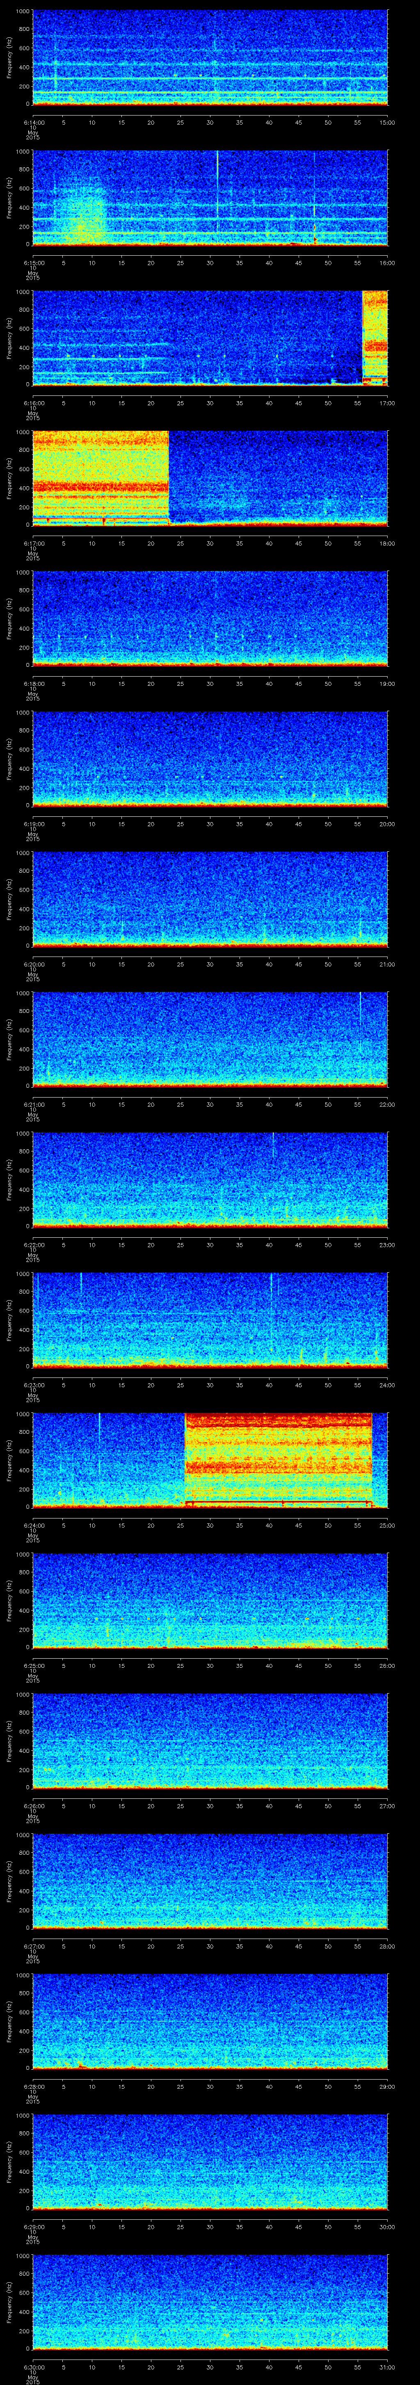Viewport: 420px width, 2385px height.
Task: Click the 30:00 end time label
Action: coord(388,2227)
